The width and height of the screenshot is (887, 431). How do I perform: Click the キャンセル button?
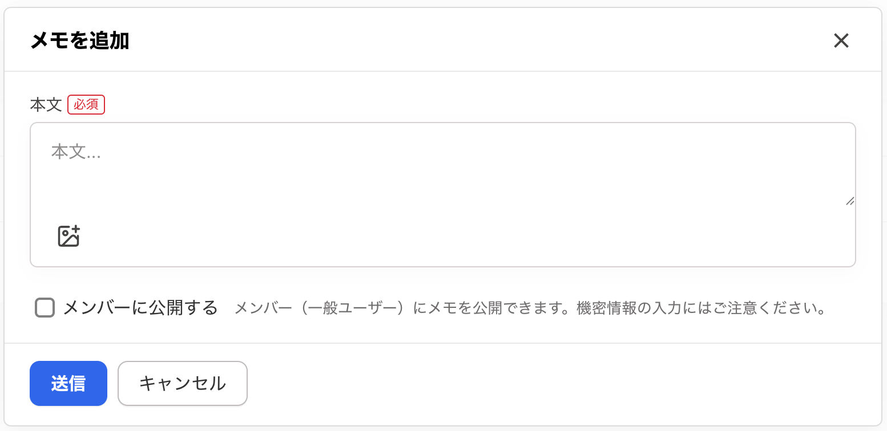tap(182, 383)
